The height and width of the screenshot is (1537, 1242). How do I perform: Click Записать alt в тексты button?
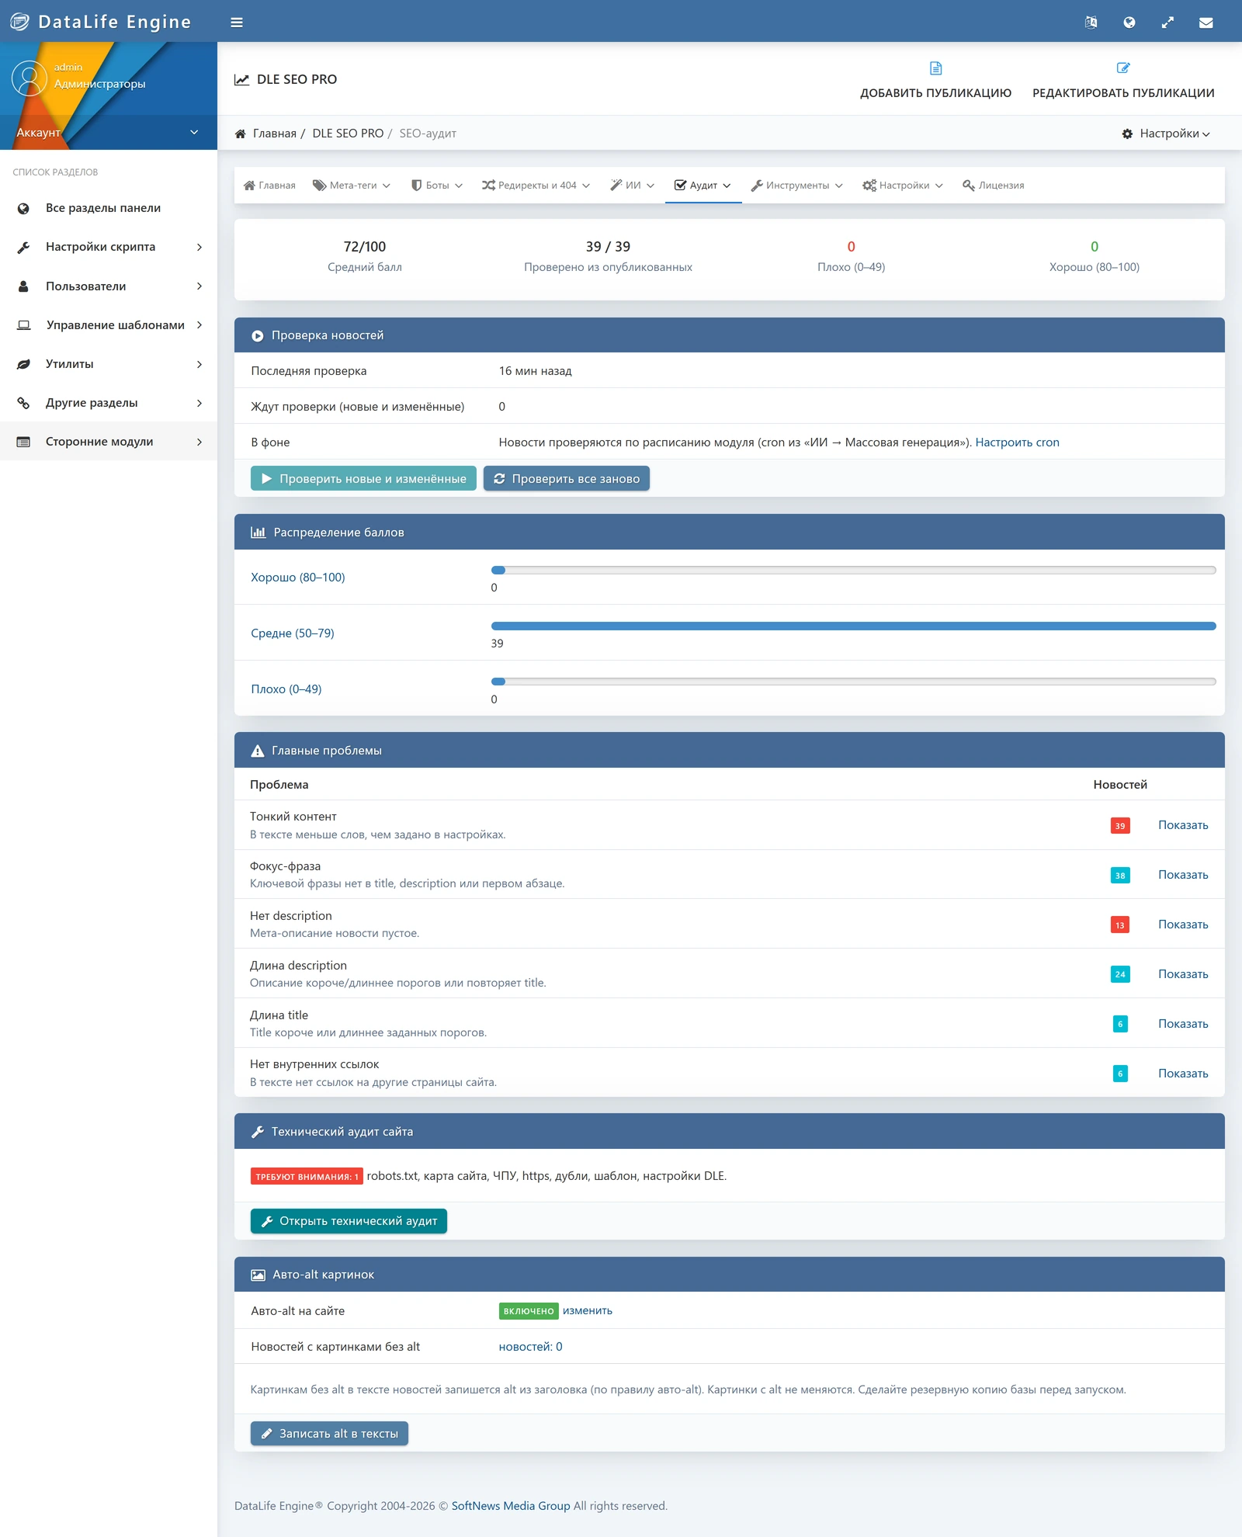coord(329,1434)
